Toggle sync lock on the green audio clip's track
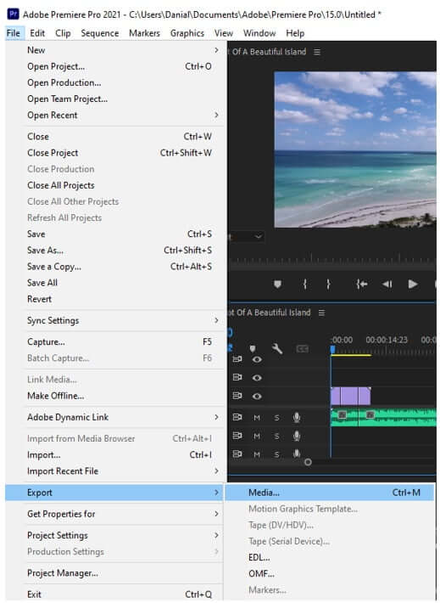The image size is (440, 603). point(237,417)
